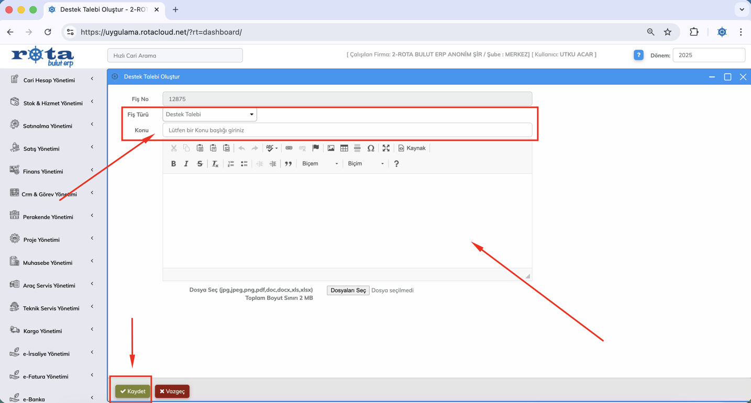
Task: Toggle bold formatting in the editor
Action: pyautogui.click(x=173, y=164)
